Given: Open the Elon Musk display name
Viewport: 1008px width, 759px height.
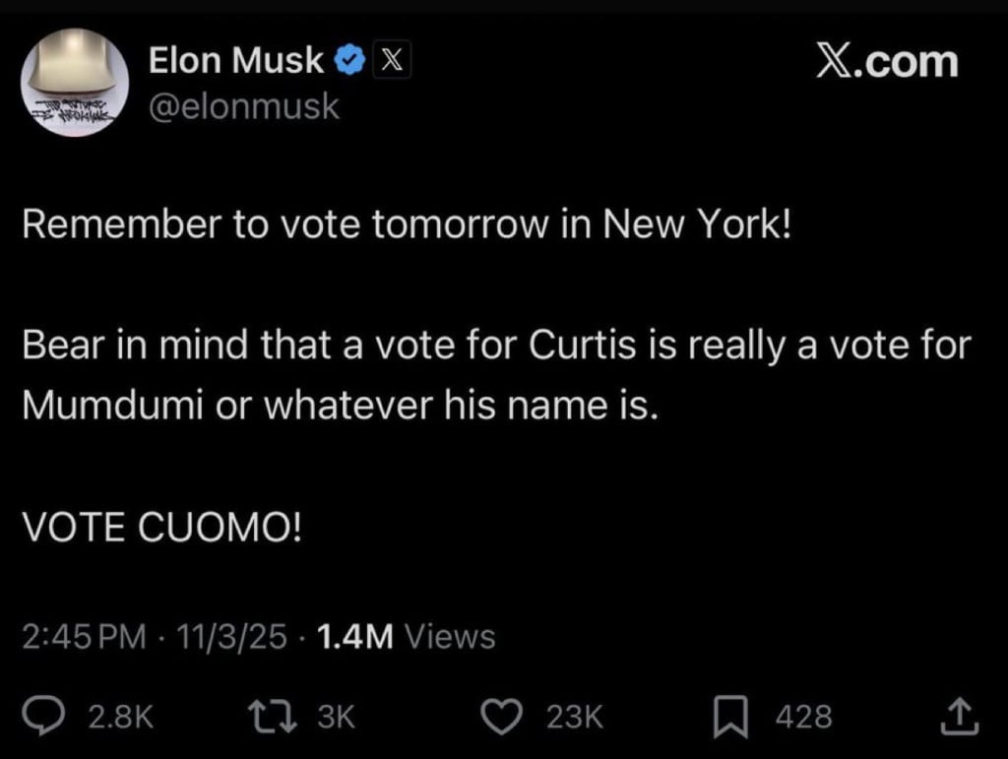Looking at the screenshot, I should coord(236,61).
